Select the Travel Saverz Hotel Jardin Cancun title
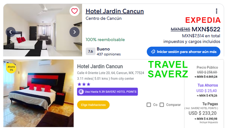Image resolution: width=228 pixels, height=128 pixels. [100, 66]
